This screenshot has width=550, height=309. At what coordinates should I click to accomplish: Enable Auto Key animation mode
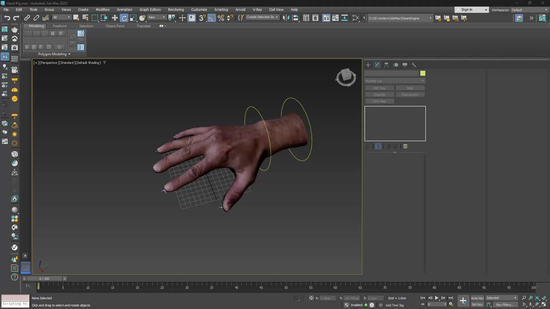pyautogui.click(x=477, y=298)
